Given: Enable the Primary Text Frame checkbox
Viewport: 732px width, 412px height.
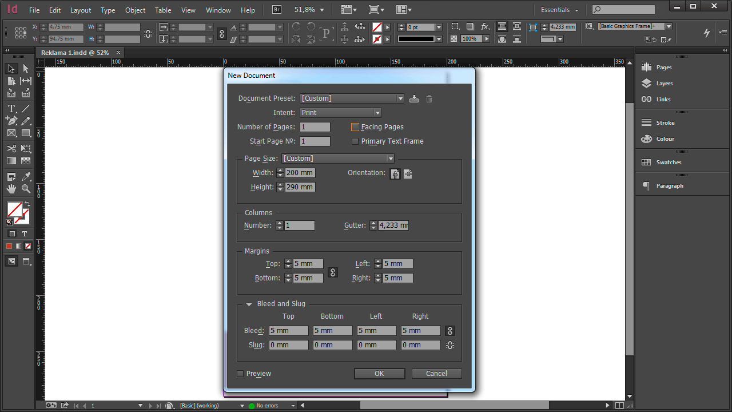Looking at the screenshot, I should (x=355, y=141).
